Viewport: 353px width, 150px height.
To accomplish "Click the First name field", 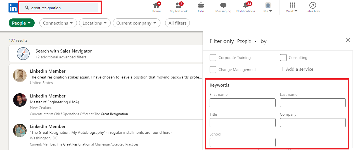I will [x=242, y=103].
